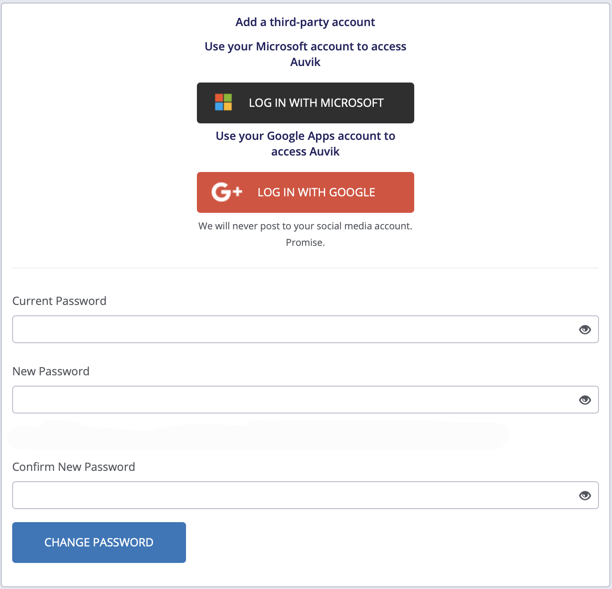
Task: Reveal the Confirm New Password entry
Action: click(x=585, y=496)
